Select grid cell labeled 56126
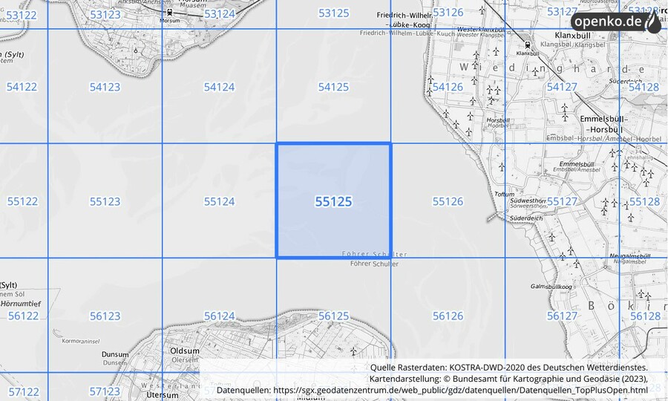This screenshot has height=401, width=668. pyautogui.click(x=448, y=316)
